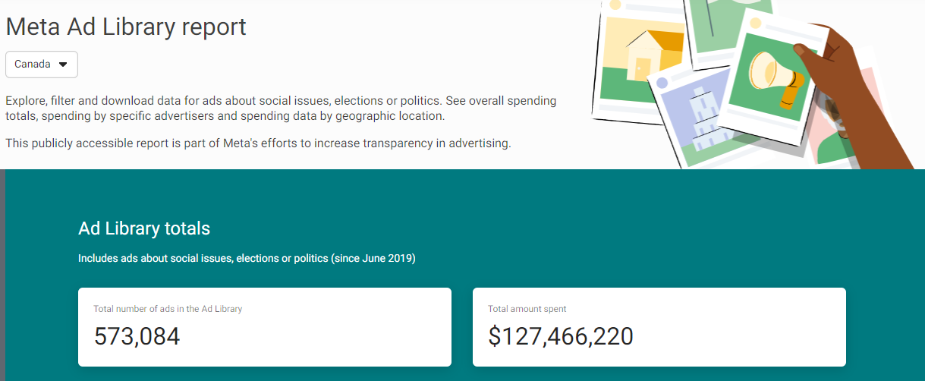Image resolution: width=925 pixels, height=381 pixels.
Task: Click the 'publicly accessible report' transparency sentence
Action: click(x=258, y=143)
